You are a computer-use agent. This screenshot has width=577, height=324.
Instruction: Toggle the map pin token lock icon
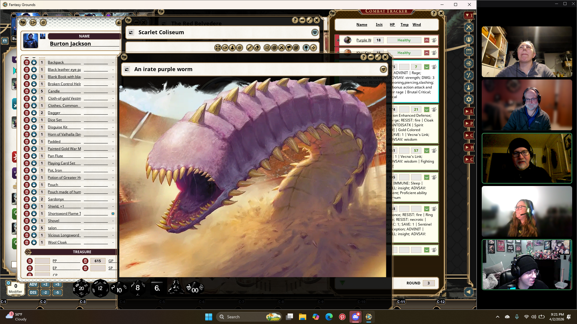point(306,48)
